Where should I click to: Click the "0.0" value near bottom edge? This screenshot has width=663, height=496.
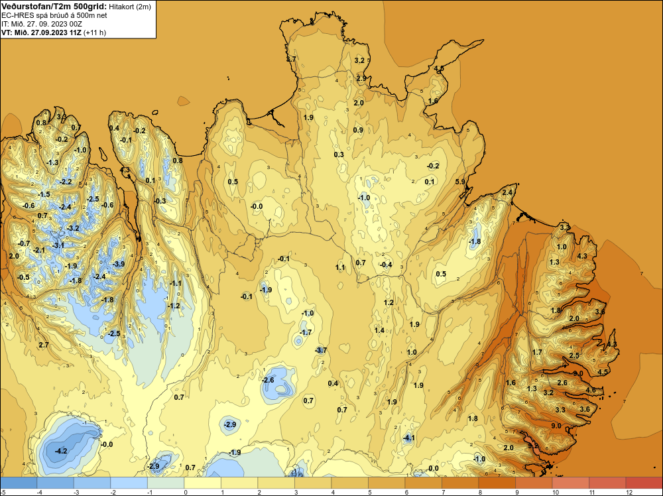pyautogui.click(x=434, y=468)
